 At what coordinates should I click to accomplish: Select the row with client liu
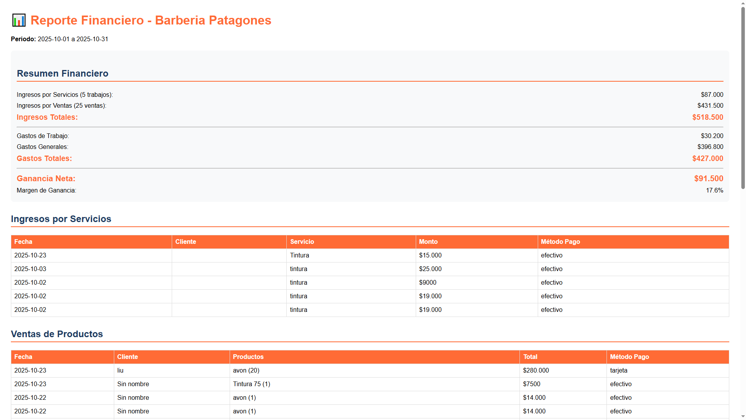point(120,370)
